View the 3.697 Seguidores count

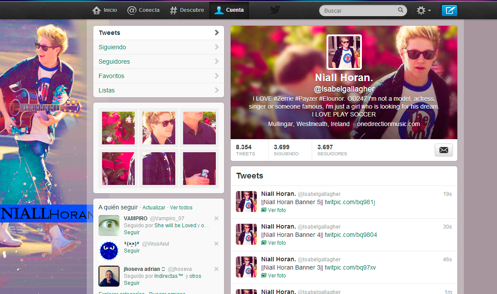[x=332, y=150]
